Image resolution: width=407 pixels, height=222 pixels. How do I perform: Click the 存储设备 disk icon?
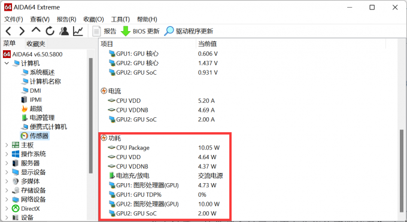point(16,190)
